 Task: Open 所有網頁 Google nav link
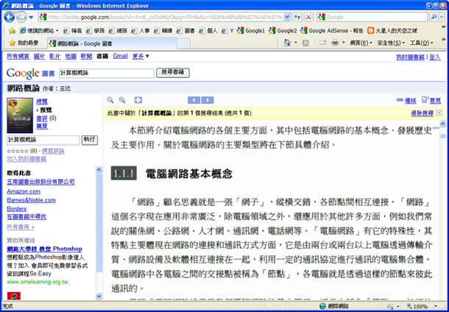coord(18,57)
